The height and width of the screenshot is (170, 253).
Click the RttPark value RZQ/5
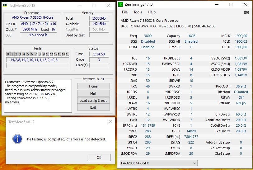point(241,103)
